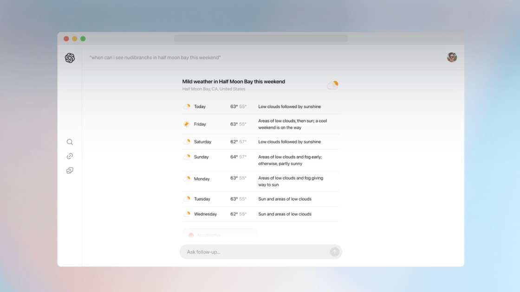The width and height of the screenshot is (520, 292).
Task: Click the green maximize window button
Action: tap(83, 39)
